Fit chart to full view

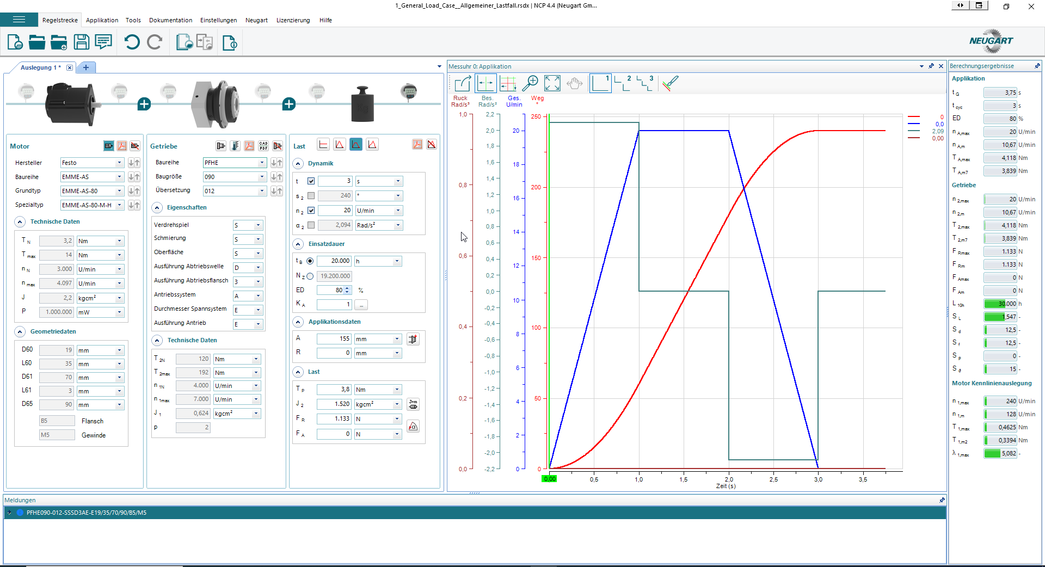point(552,83)
